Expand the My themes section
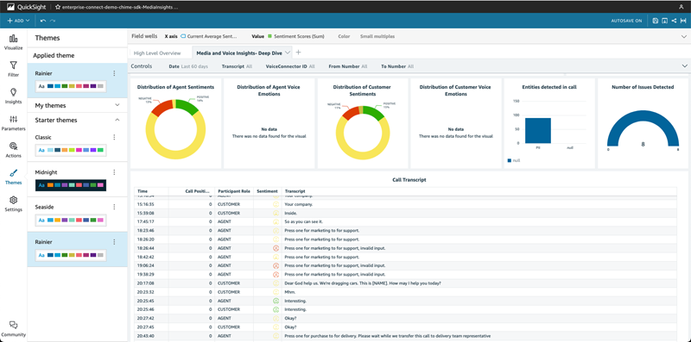The image size is (691, 342). coord(117,105)
